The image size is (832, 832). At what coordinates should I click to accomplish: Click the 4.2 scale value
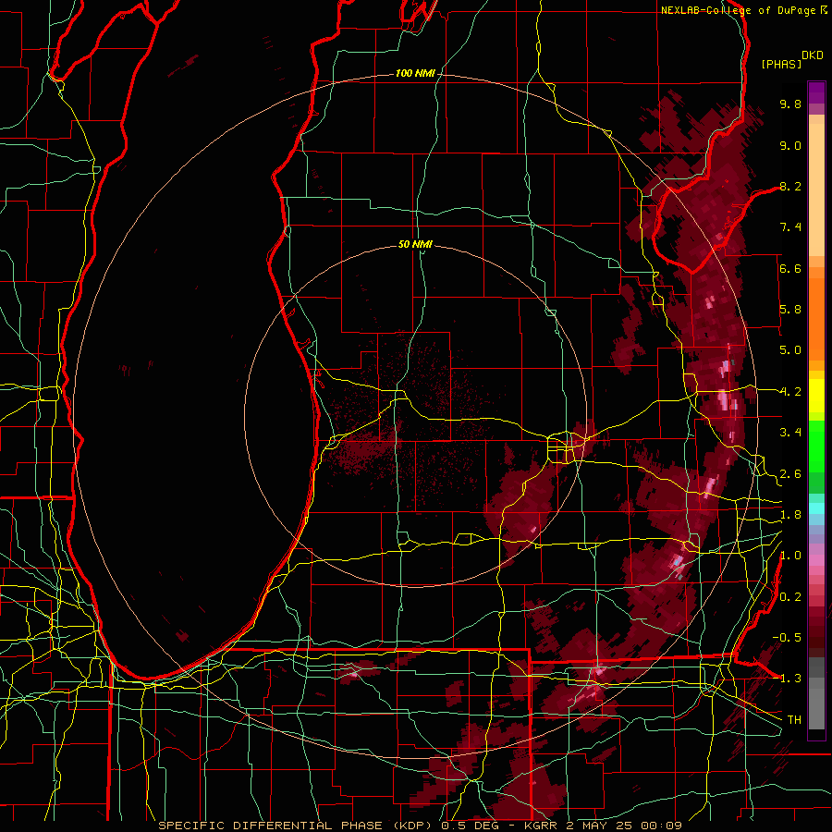[x=790, y=392]
